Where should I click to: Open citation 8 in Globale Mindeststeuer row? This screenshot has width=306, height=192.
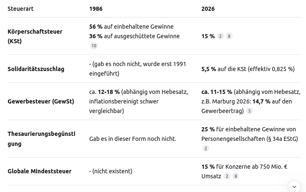tap(236, 176)
